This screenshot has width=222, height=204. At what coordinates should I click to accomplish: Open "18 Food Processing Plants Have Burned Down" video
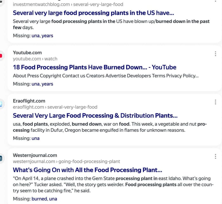[95, 67]
